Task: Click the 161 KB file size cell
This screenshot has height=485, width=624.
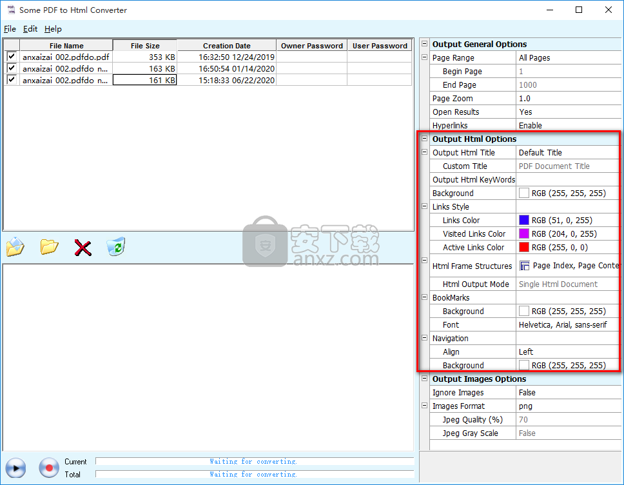Action: [145, 80]
